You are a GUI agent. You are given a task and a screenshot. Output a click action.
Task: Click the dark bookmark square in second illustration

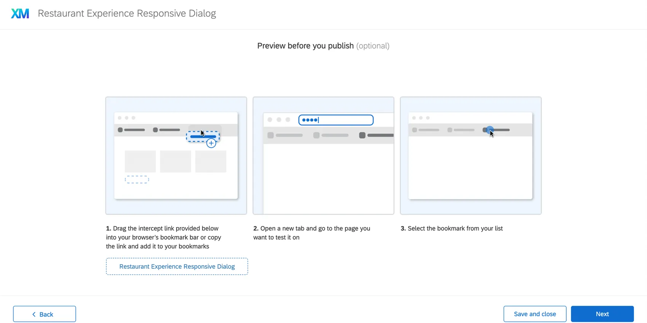pyautogui.click(x=362, y=135)
